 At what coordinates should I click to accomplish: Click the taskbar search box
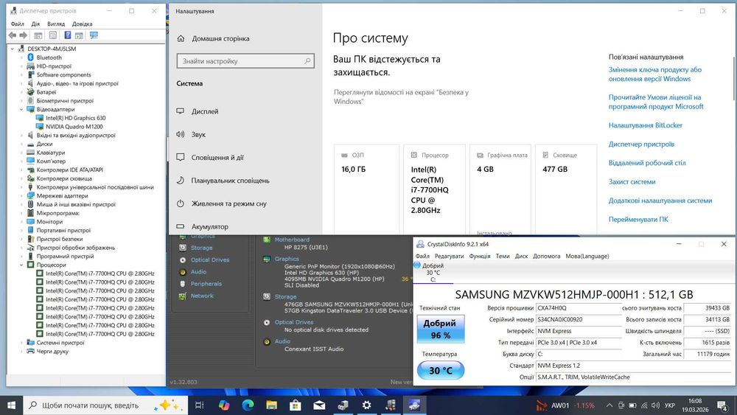click(x=105, y=405)
